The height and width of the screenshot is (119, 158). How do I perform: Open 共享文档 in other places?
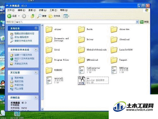tap(19, 85)
